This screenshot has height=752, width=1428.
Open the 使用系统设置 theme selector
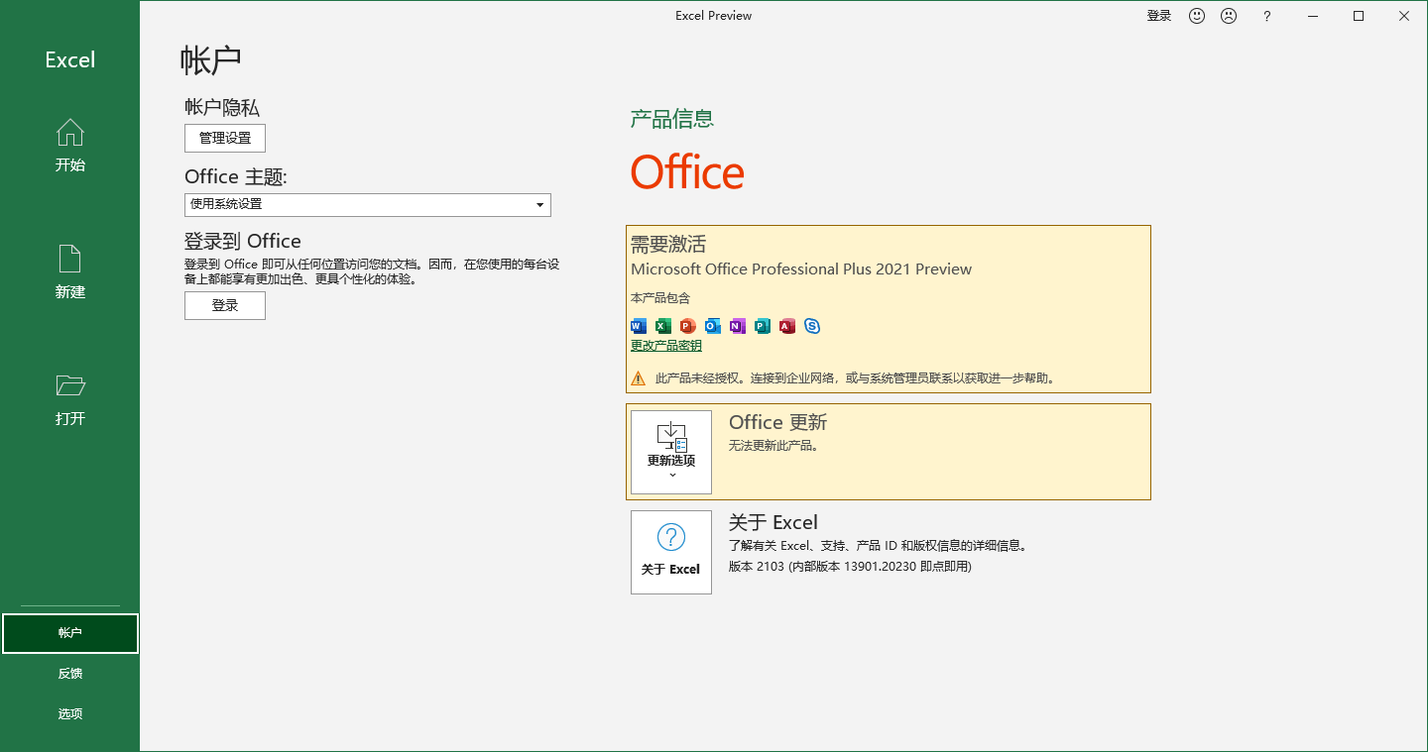pyautogui.click(x=367, y=204)
